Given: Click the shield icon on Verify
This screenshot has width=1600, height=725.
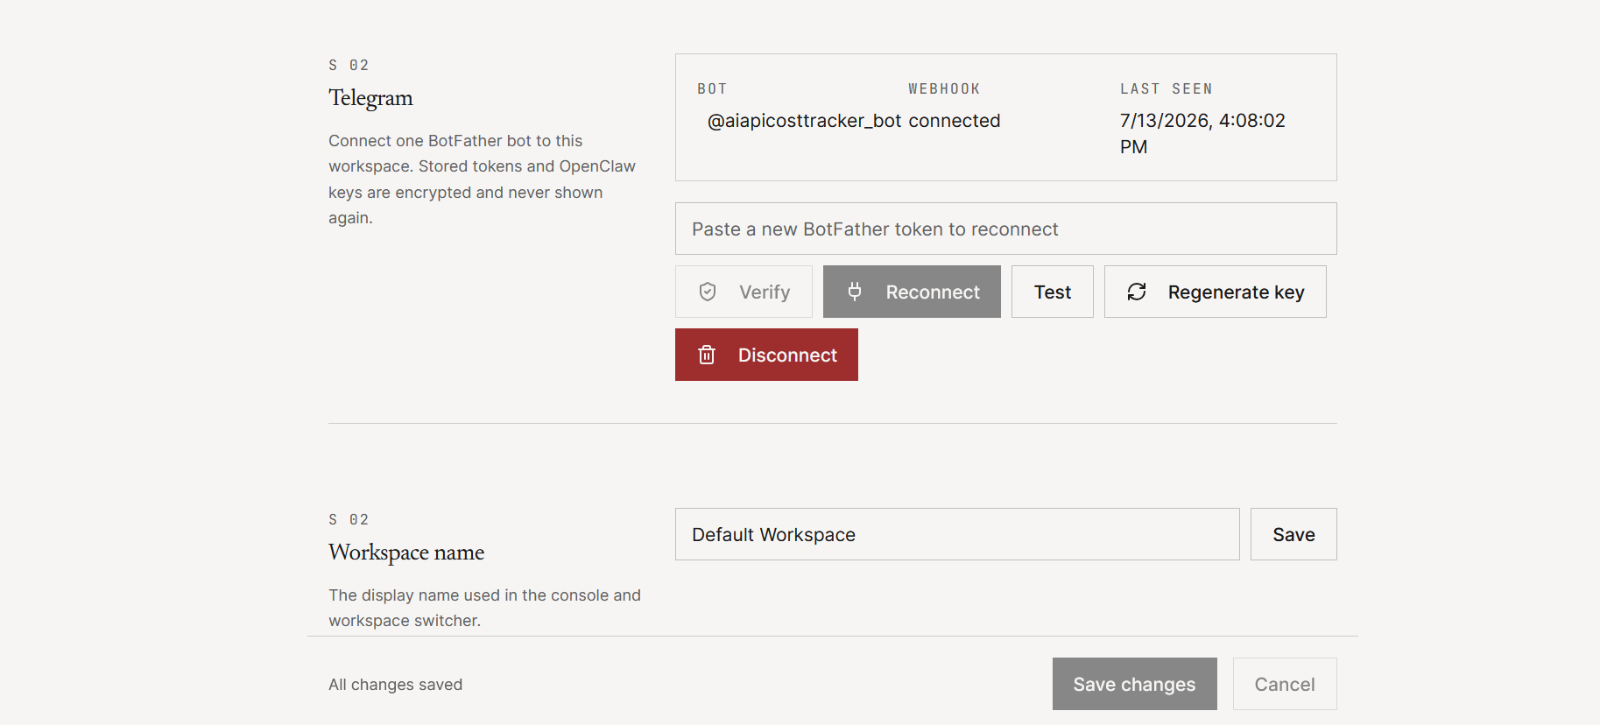Looking at the screenshot, I should [x=708, y=292].
